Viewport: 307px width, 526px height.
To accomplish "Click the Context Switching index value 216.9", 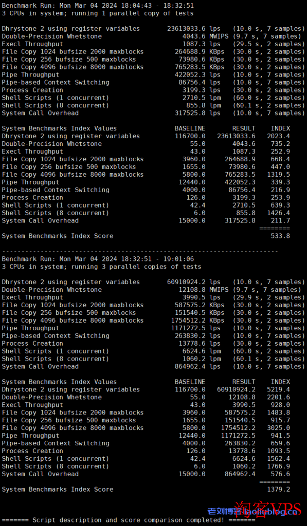I will tap(280, 190).
